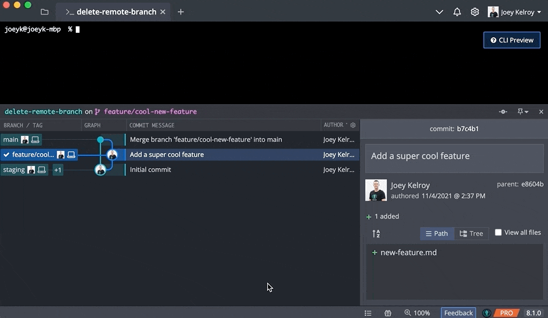Open notifications bell
Image resolution: width=548 pixels, height=318 pixels.
click(457, 12)
